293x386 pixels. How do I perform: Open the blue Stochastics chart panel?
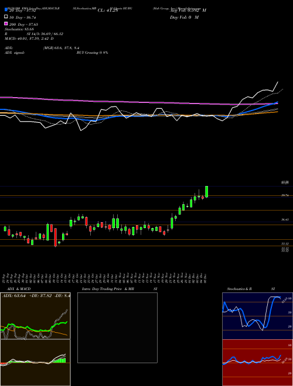(257, 316)
